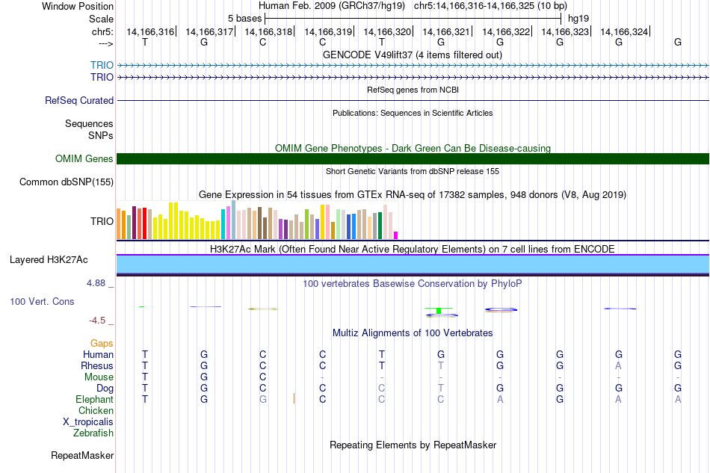Screen dimensions: 710x473
Task: Click the OMIM Gene Phenotypes title
Action: (x=413, y=148)
